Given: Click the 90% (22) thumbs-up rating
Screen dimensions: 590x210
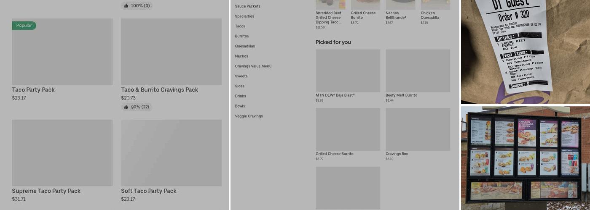Looking at the screenshot, I should (137, 107).
